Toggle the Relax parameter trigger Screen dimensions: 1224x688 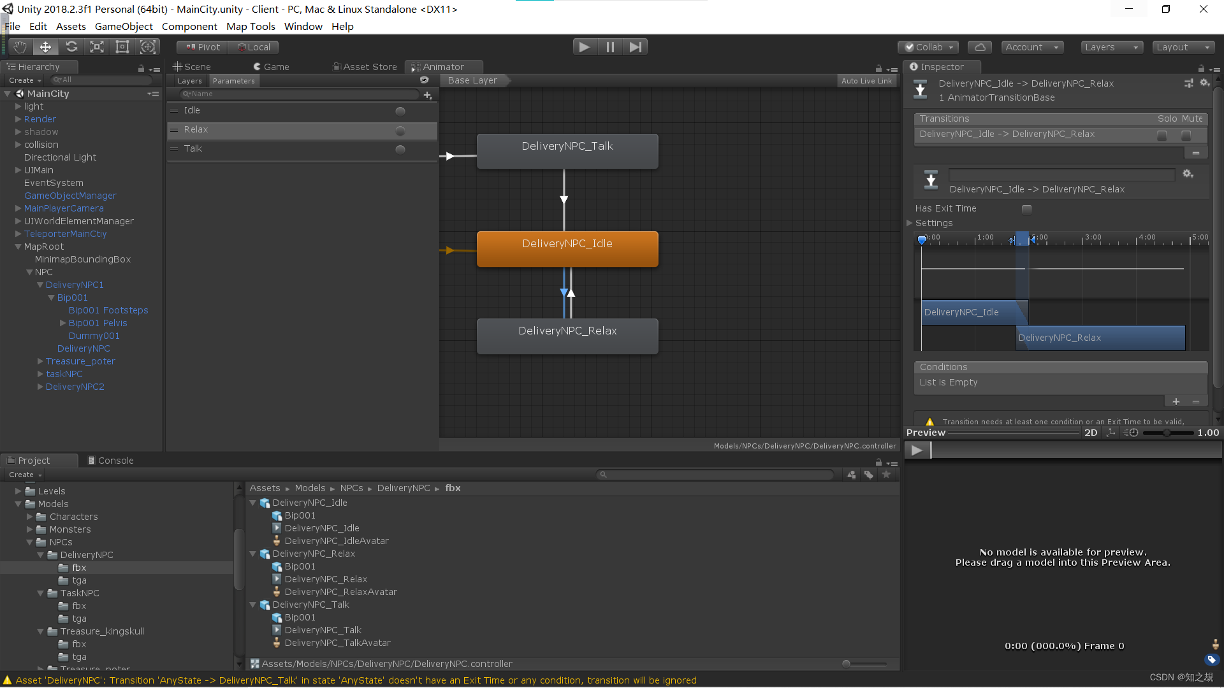(x=400, y=131)
